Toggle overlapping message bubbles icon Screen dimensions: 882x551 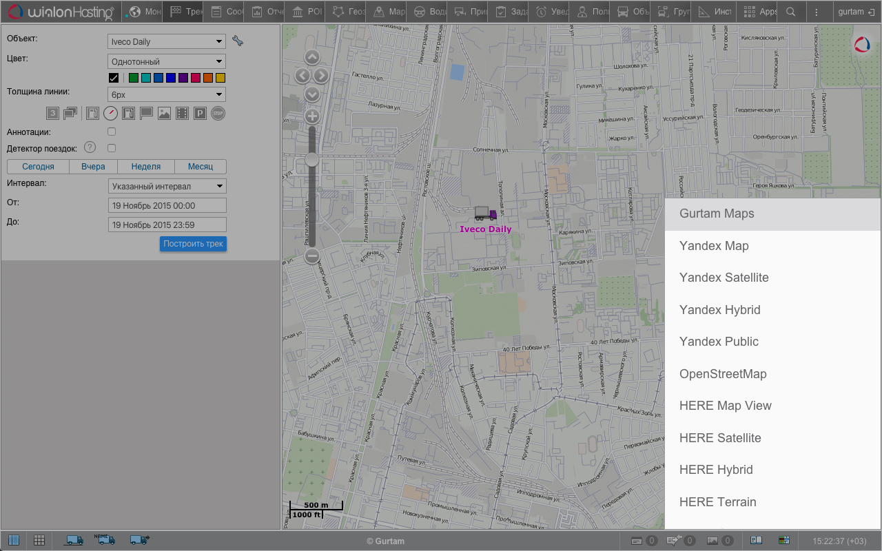70,114
